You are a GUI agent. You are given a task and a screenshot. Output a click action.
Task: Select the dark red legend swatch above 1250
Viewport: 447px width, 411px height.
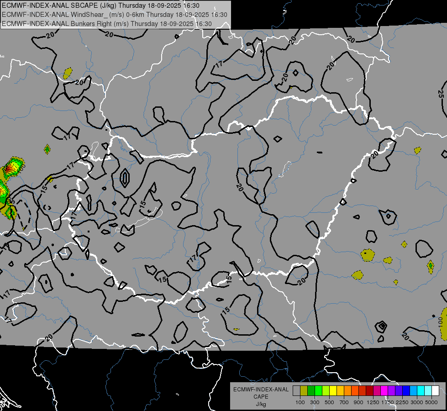click(x=369, y=391)
